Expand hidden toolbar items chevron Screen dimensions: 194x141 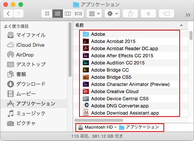pos(188,15)
